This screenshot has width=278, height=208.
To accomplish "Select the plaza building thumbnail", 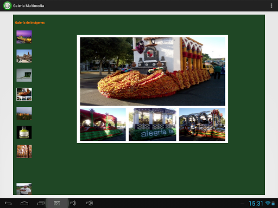I will click(x=24, y=56).
